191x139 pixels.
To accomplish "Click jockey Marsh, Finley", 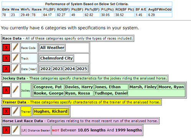I will [143, 87].
